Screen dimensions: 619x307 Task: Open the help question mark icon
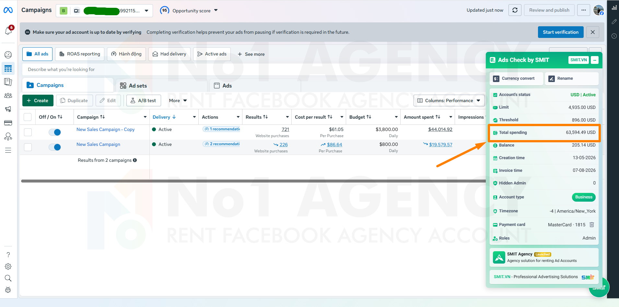[x=8, y=255]
